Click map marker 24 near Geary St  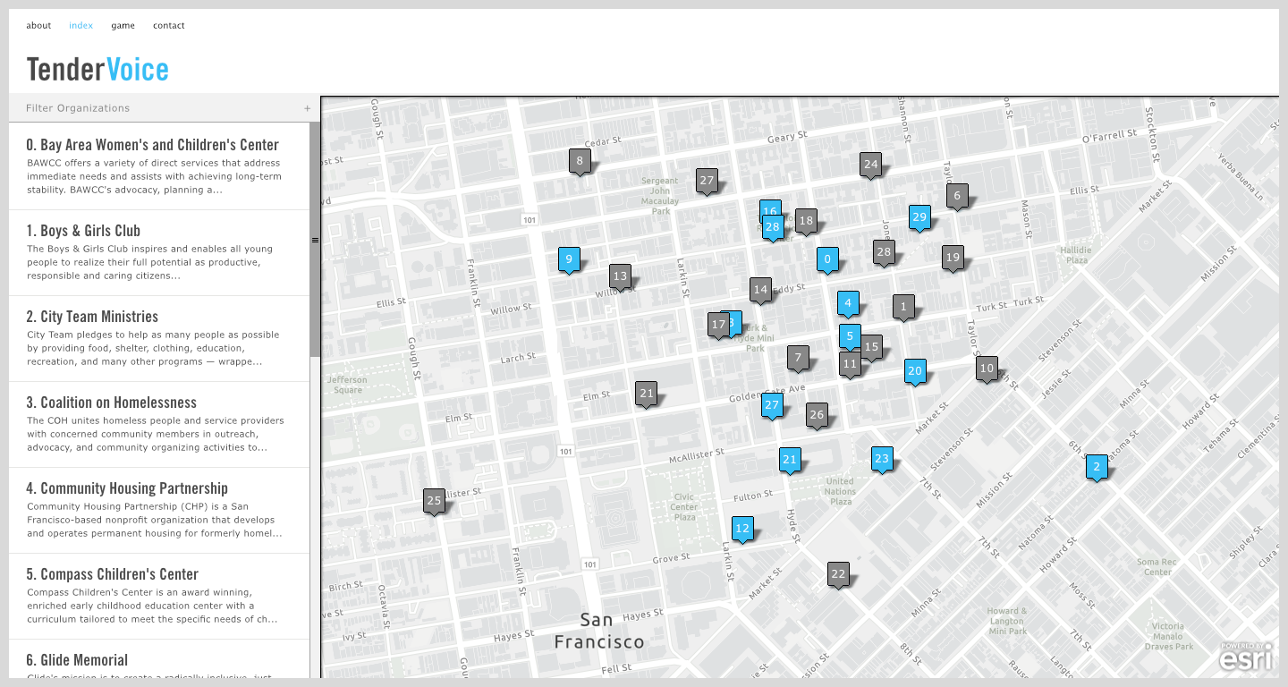[x=870, y=165]
